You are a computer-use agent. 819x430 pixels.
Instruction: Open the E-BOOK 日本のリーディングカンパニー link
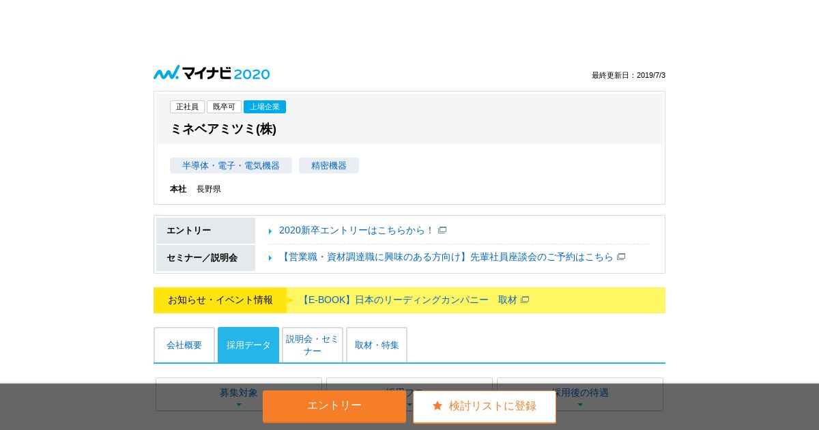point(408,300)
